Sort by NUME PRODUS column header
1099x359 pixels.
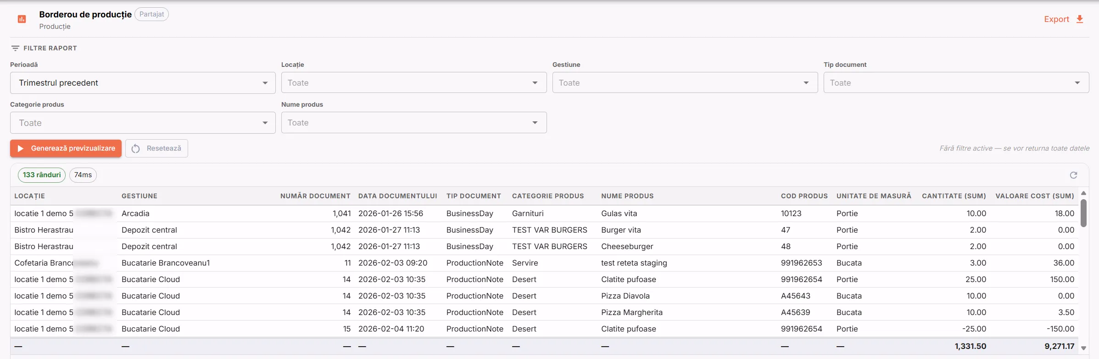[x=627, y=196]
